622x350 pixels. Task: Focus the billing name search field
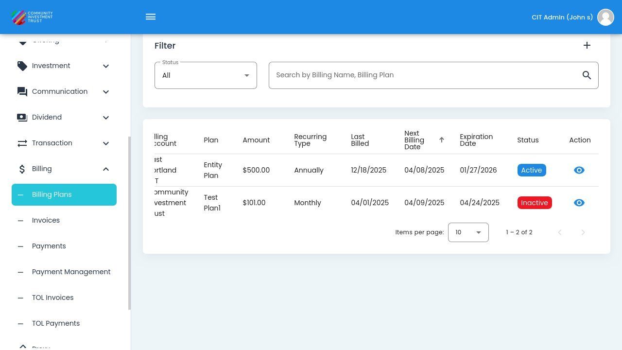(x=423, y=75)
